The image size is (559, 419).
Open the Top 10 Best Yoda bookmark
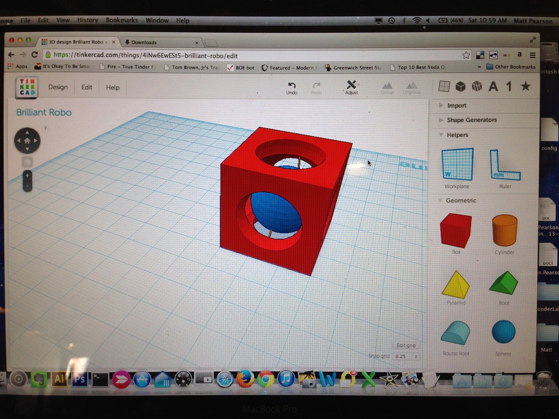pyautogui.click(x=417, y=67)
